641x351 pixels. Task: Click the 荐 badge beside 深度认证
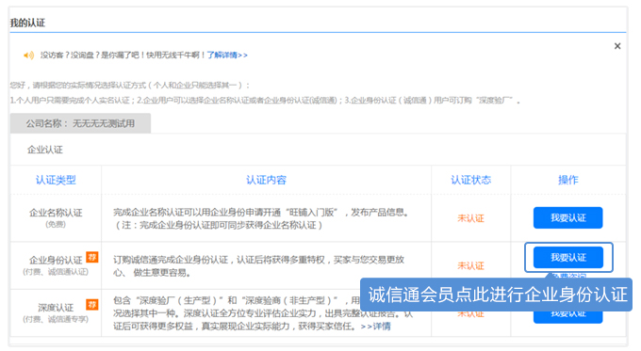(92, 305)
